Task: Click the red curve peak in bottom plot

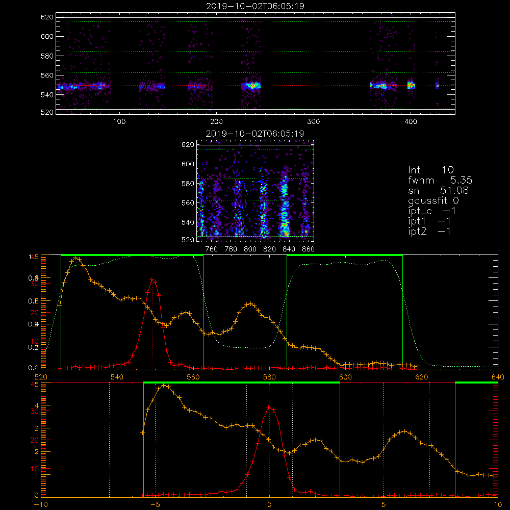Action: (269, 407)
